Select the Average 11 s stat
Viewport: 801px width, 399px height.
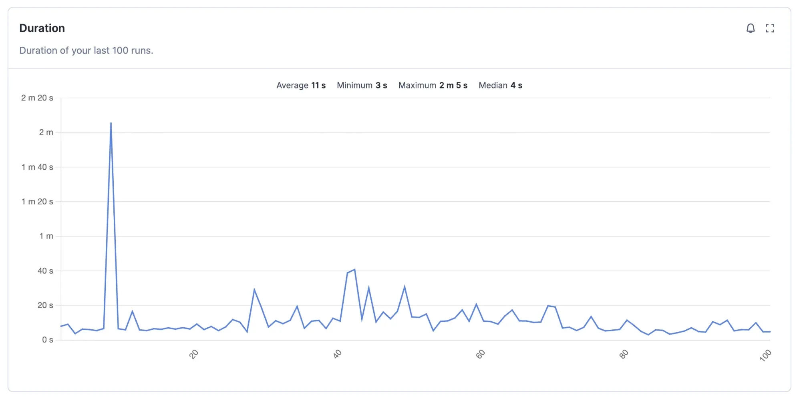click(301, 85)
